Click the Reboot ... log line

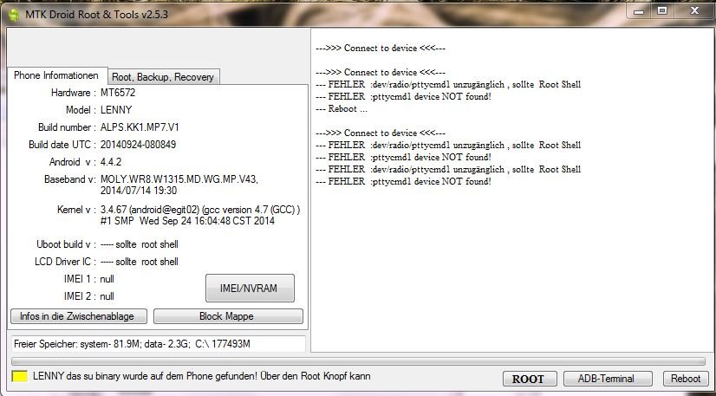[x=342, y=108]
